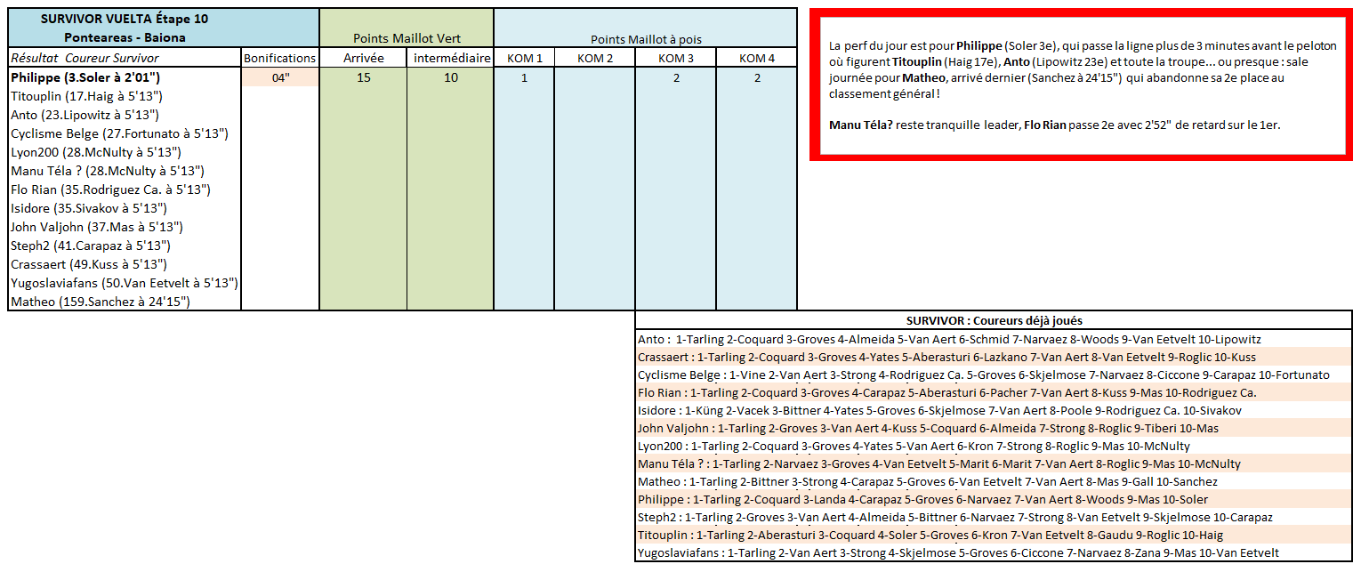Viewport: 1361px width, 564px height.
Task: Select the Arrivée column header
Action: click(363, 58)
